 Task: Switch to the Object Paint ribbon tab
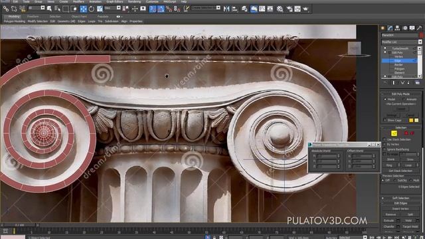click(79, 17)
